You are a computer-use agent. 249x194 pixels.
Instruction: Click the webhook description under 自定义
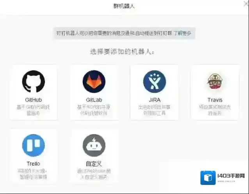click(x=94, y=174)
